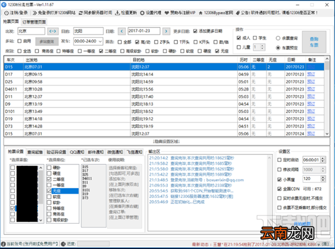This screenshot has height=249, width=335.
Task: Check the K开头 train filter
Action: [x=196, y=42]
